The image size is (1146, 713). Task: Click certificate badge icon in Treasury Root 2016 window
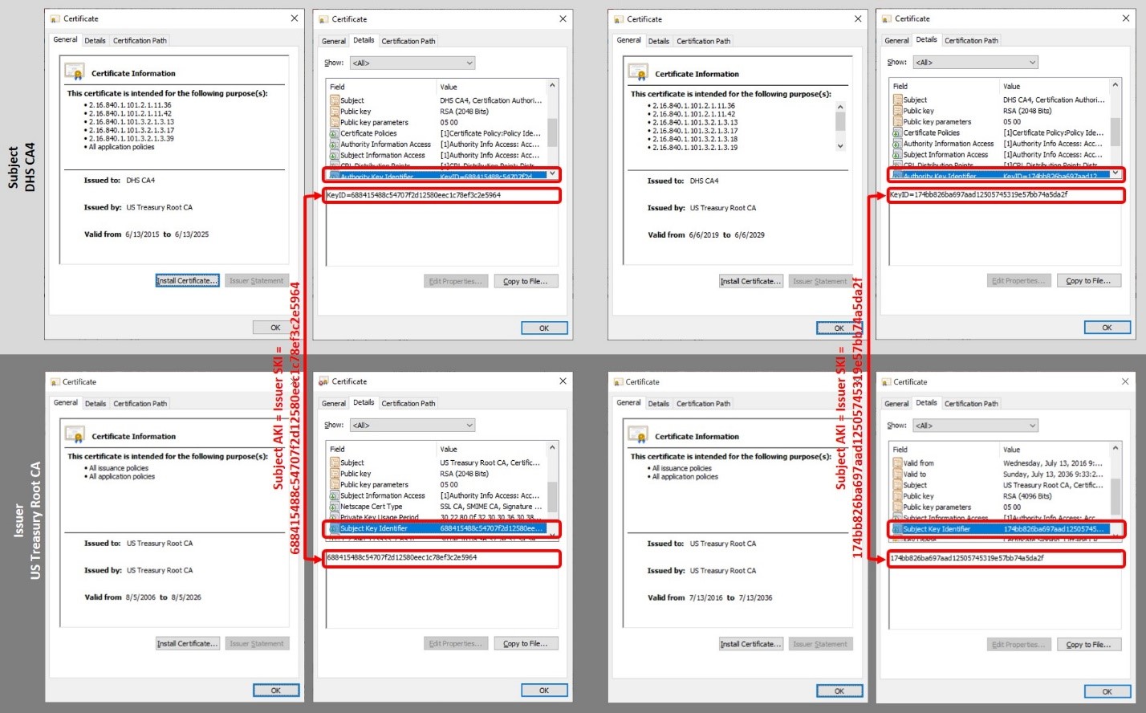pos(638,435)
